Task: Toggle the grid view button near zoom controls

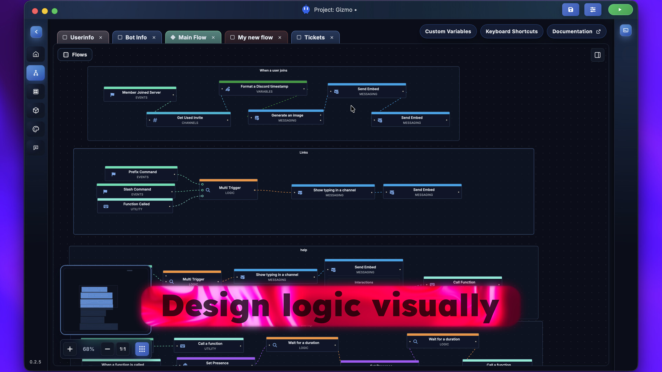Action: [x=142, y=349]
